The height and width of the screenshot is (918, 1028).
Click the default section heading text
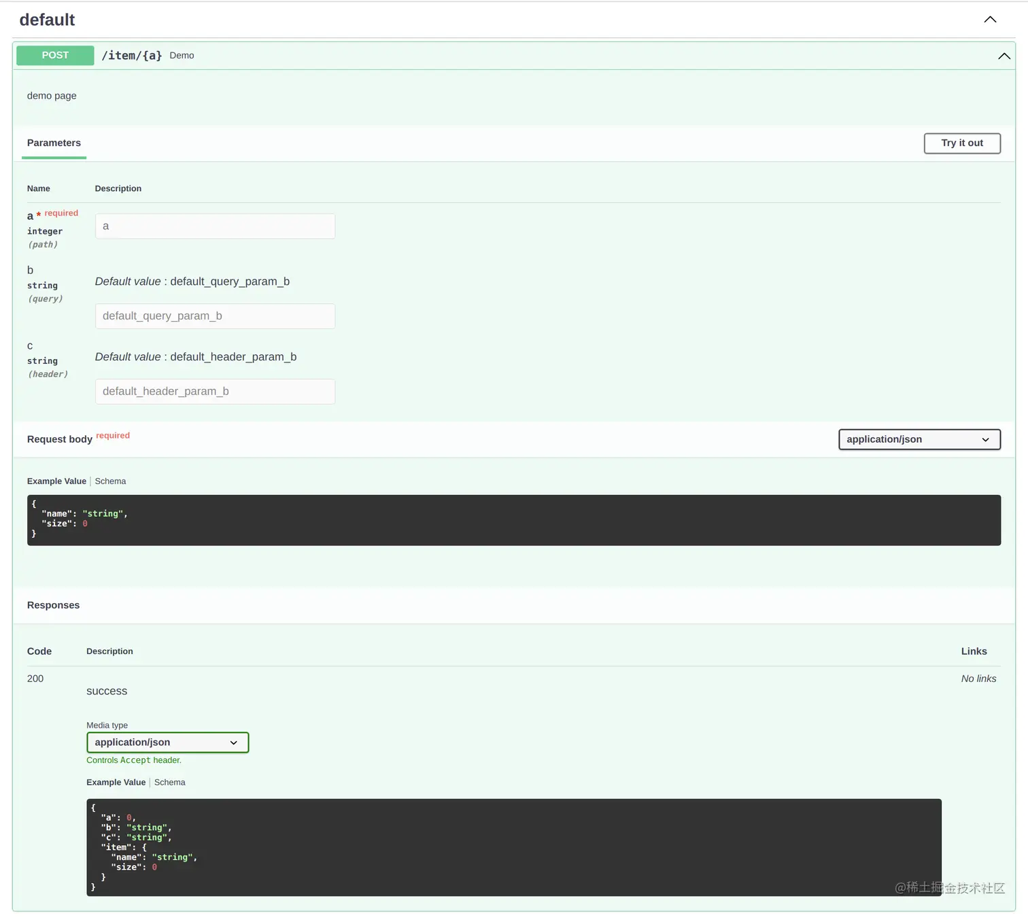(47, 20)
